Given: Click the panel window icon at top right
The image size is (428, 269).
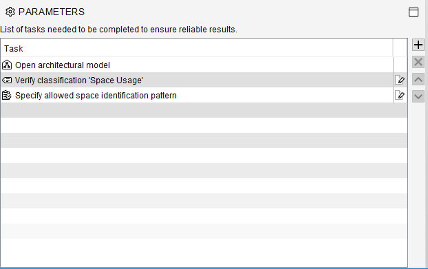Looking at the screenshot, I should tap(414, 12).
